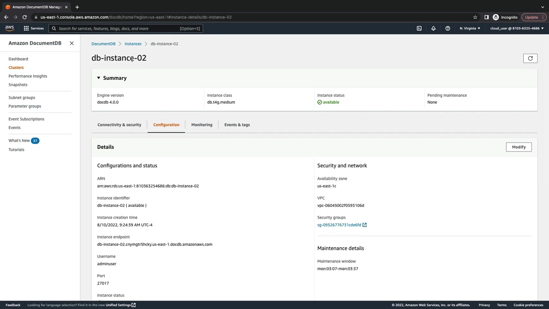
Task: Open What's New page
Action: [x=19, y=140]
